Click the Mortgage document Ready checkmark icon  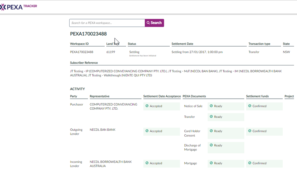coord(211,163)
